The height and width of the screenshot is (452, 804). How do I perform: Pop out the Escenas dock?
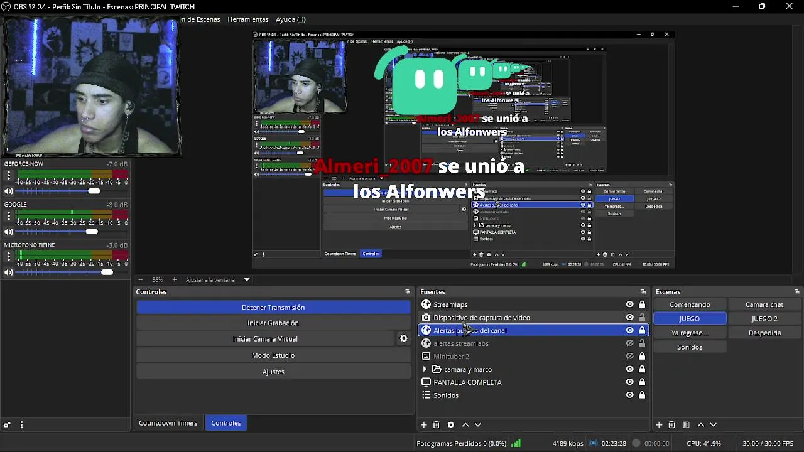(796, 292)
